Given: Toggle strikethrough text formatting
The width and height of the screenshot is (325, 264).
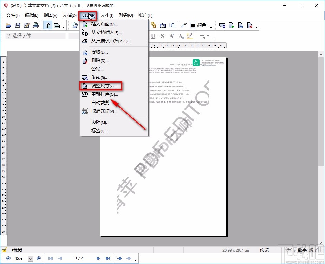Looking at the screenshot, I should tap(162, 36).
